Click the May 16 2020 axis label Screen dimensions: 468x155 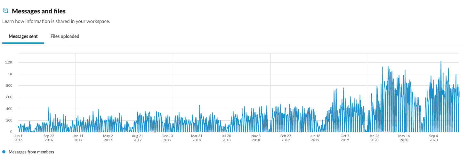[404, 138]
